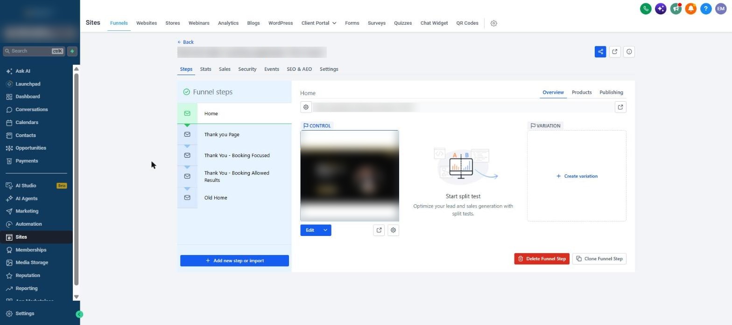This screenshot has height=325, width=732.
Task: Open the purple AI sparkle icon
Action: [661, 8]
